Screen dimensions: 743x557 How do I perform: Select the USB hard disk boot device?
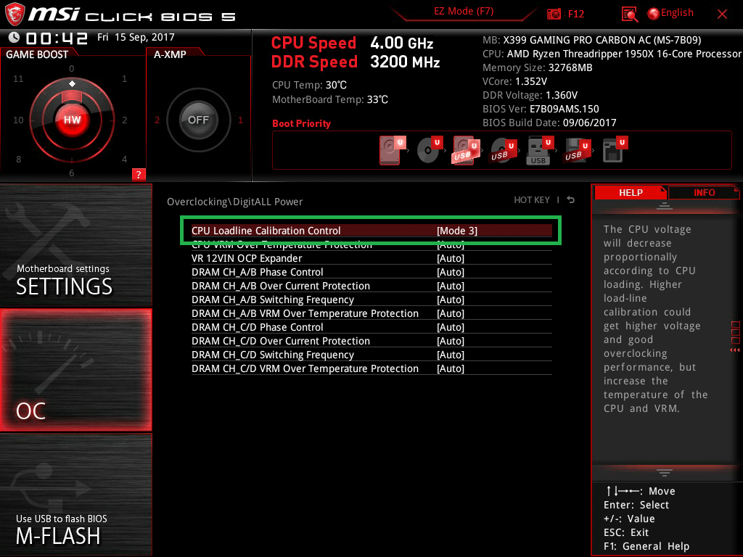[x=465, y=151]
